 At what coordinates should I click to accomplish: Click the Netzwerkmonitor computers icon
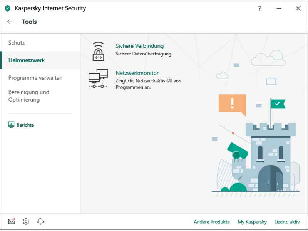click(x=98, y=78)
